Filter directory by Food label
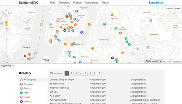The width and height of the screenshot is (182, 104). click(x=26, y=93)
